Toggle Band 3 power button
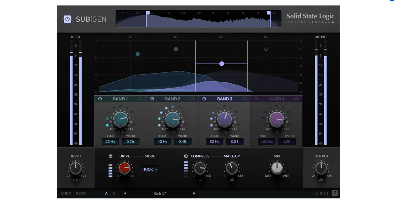 (x=204, y=99)
